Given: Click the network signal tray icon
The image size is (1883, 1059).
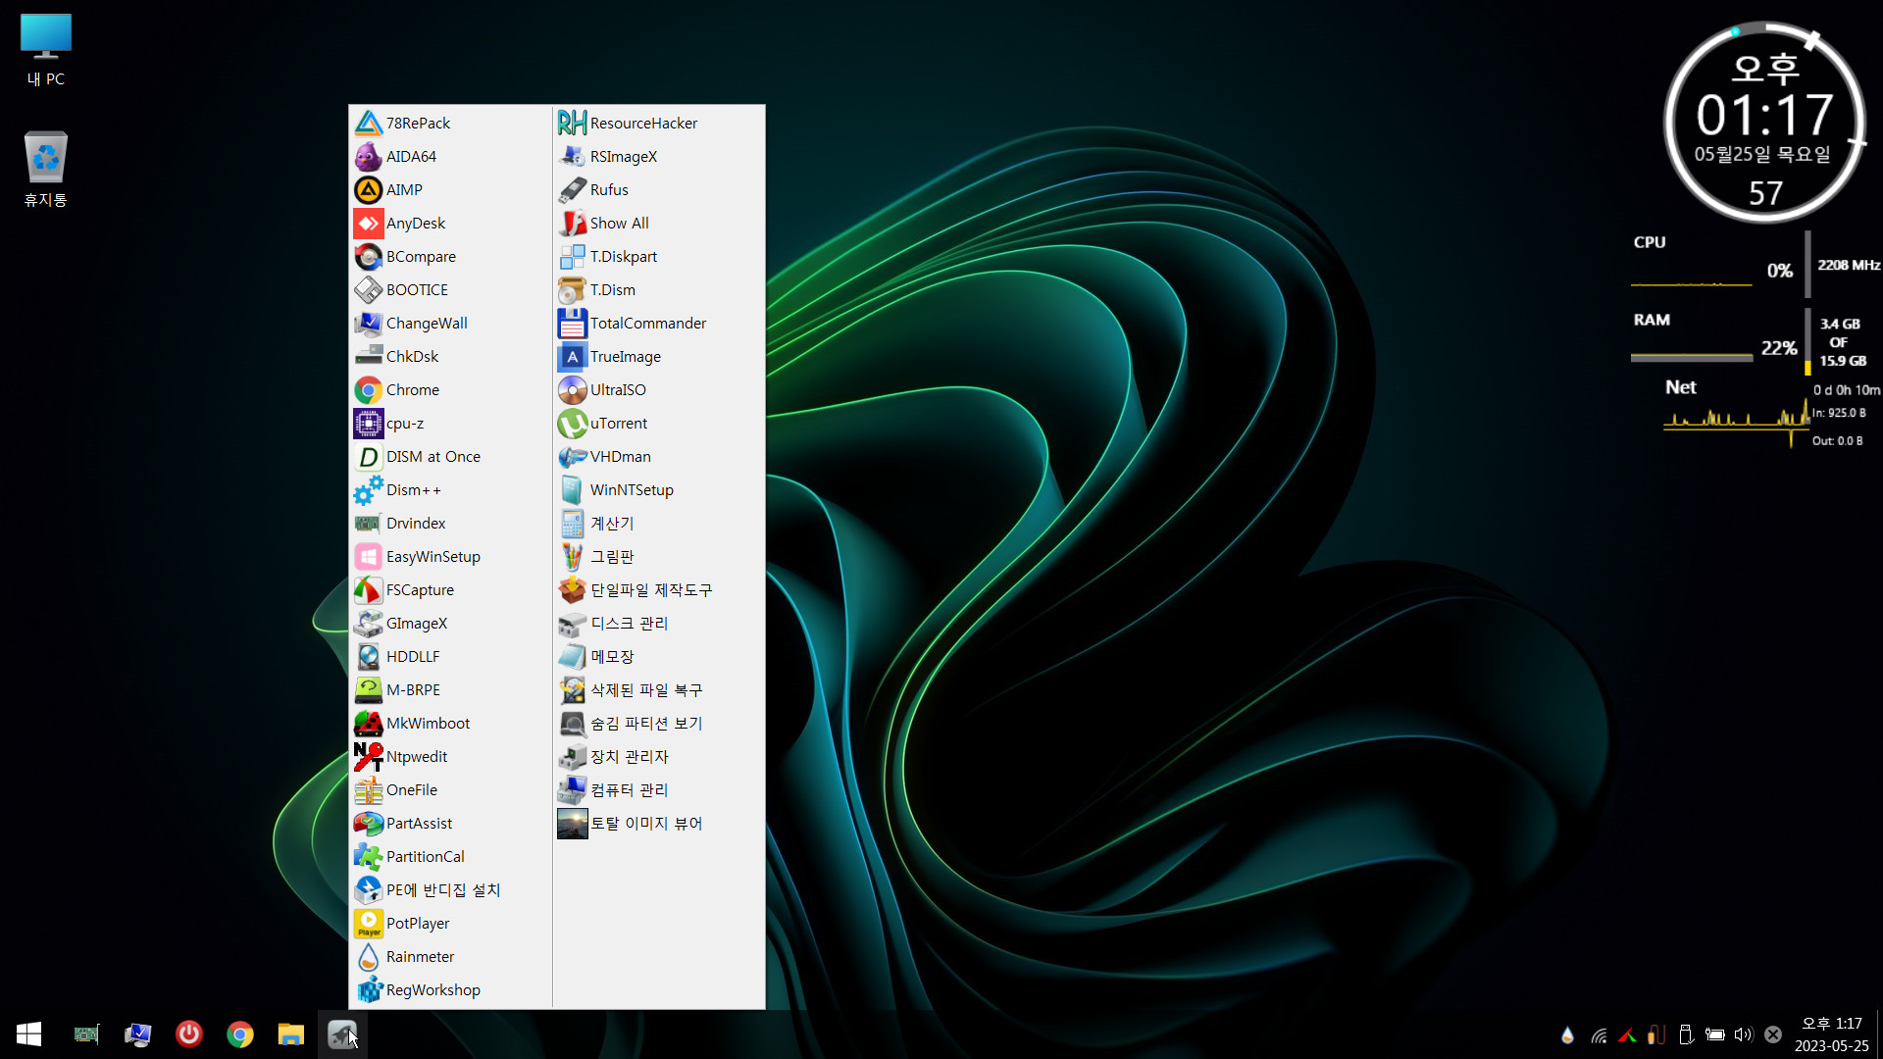Looking at the screenshot, I should [1599, 1034].
